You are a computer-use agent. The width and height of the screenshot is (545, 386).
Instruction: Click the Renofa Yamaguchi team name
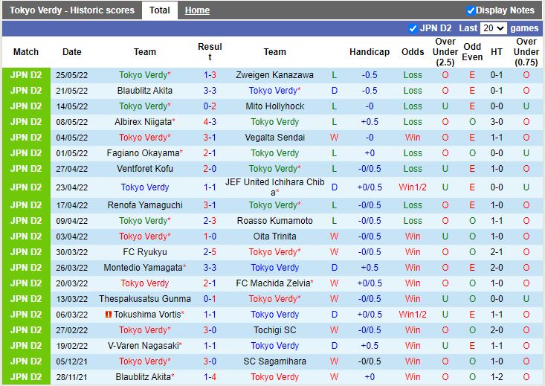point(144,205)
